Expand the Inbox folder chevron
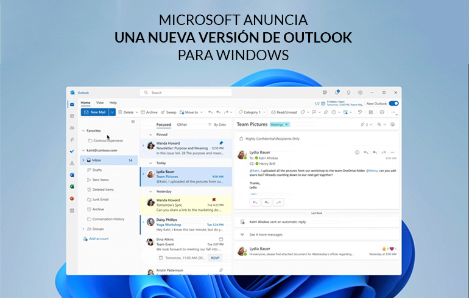The image size is (469, 298). point(83,161)
